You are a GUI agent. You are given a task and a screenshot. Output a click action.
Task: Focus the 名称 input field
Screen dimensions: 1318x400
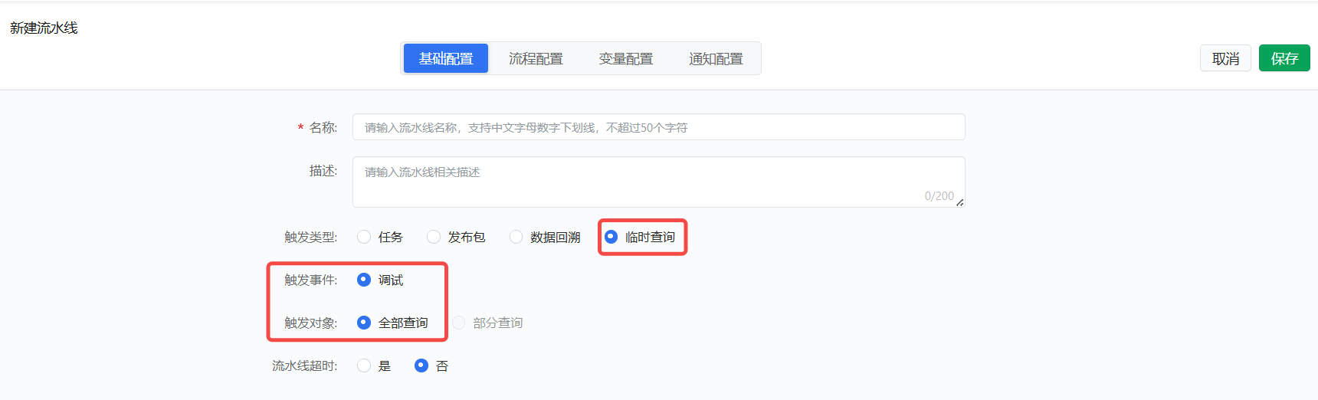pyautogui.click(x=658, y=127)
